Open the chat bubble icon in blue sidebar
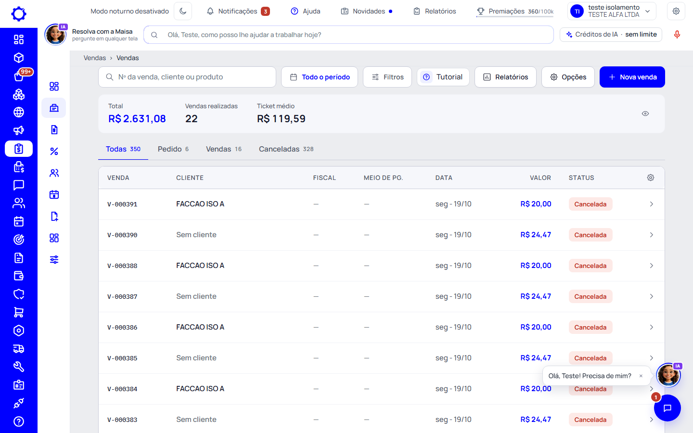 [19, 185]
